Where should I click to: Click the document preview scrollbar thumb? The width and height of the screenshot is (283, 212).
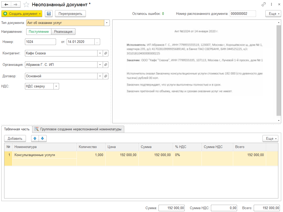pyautogui.click(x=279, y=70)
